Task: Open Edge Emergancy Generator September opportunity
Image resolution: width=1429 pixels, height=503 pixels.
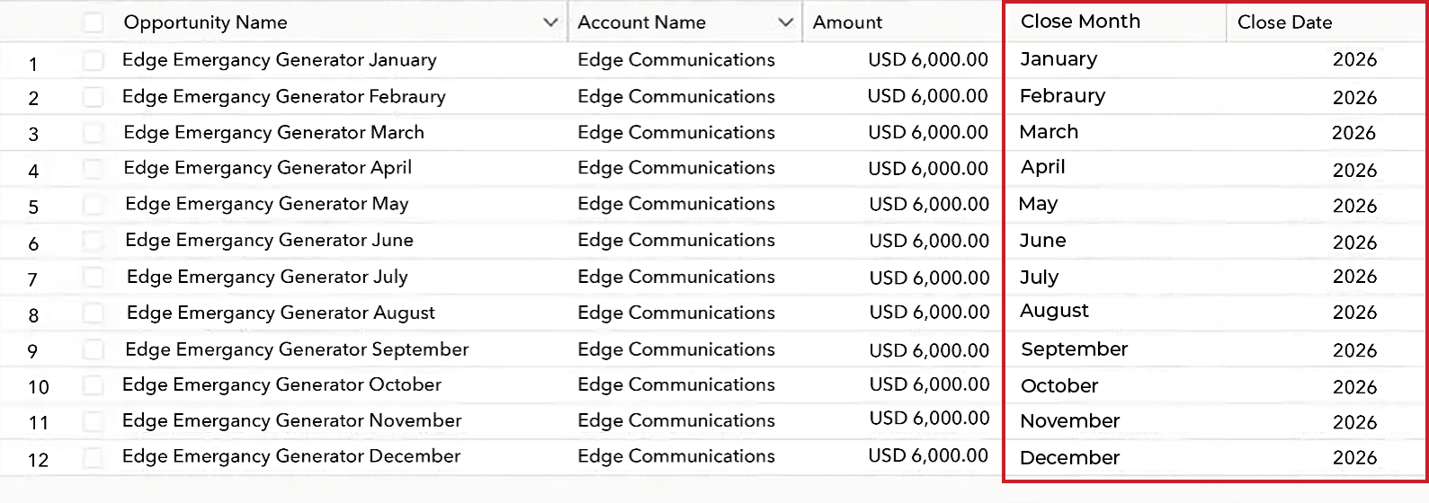Action: (297, 349)
